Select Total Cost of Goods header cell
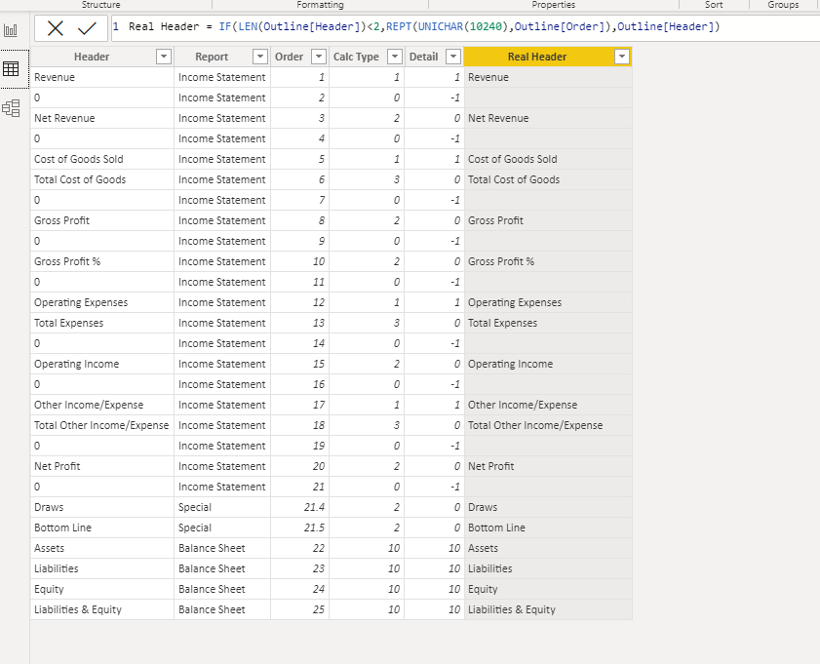Image resolution: width=820 pixels, height=664 pixels. pyautogui.click(x=102, y=179)
